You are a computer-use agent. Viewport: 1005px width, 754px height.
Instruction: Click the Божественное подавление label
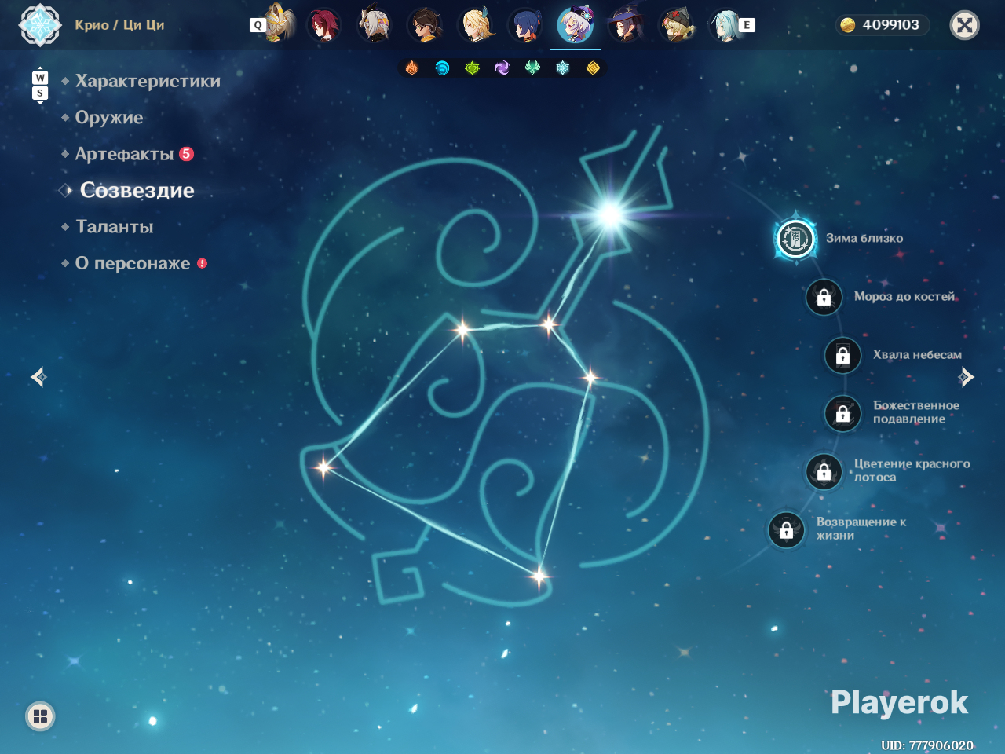(x=916, y=412)
